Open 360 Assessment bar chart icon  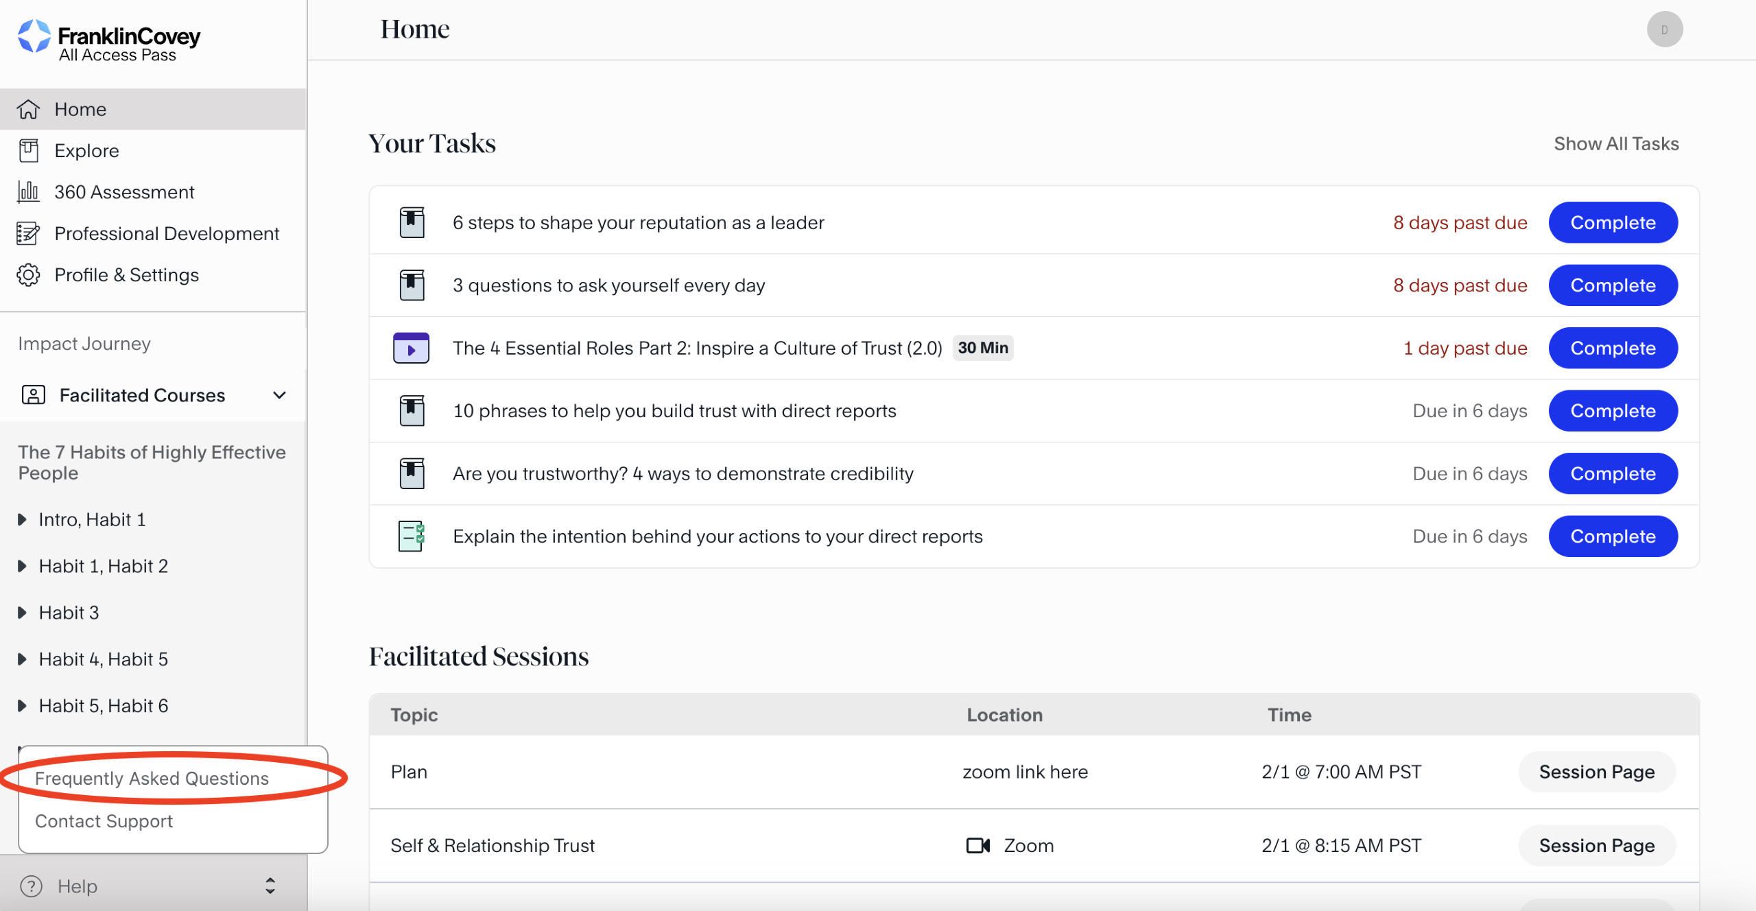tap(28, 191)
